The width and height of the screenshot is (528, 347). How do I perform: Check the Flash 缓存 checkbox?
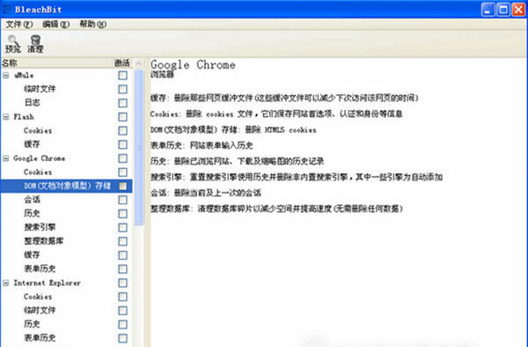[122, 144]
